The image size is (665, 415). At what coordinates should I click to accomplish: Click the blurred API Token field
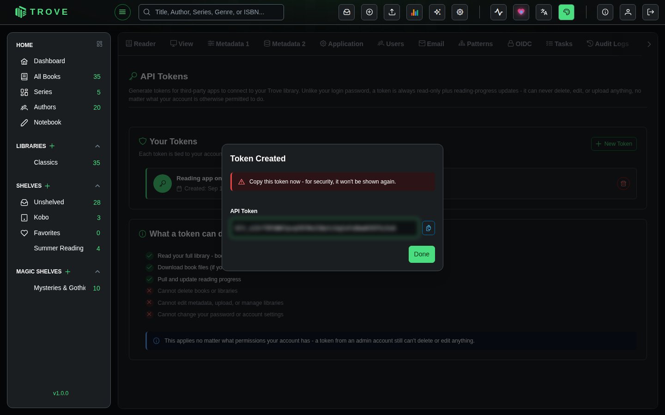(x=324, y=228)
